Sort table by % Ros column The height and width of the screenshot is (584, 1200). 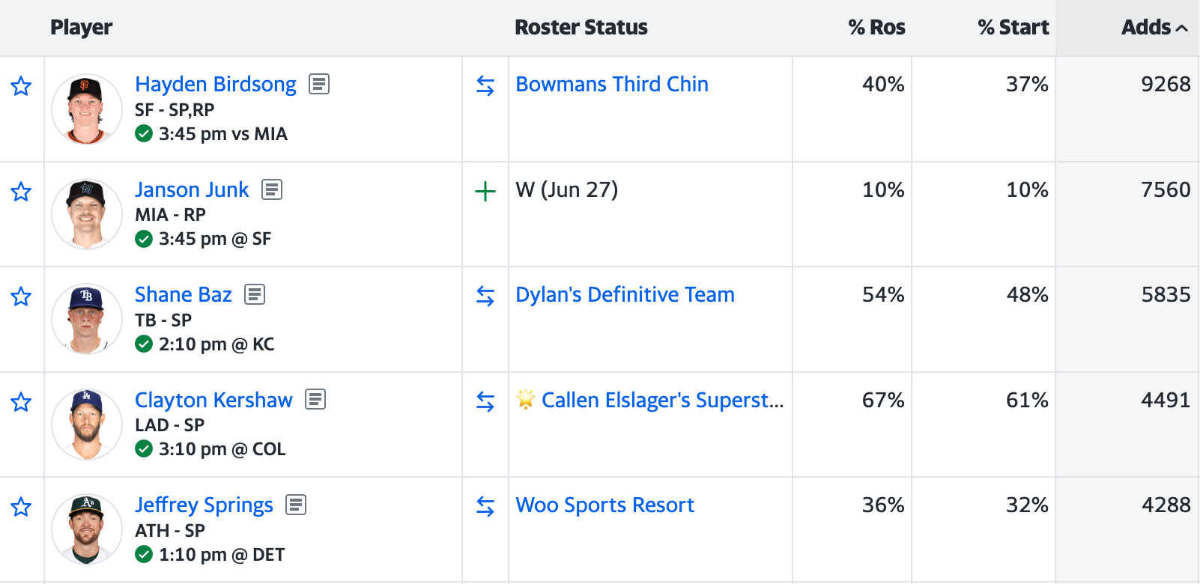tap(876, 28)
